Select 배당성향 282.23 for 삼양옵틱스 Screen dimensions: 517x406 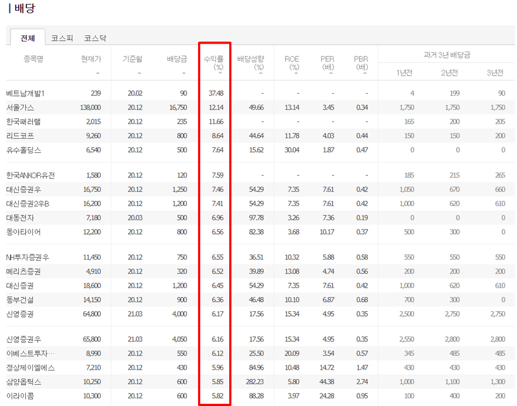(x=254, y=382)
